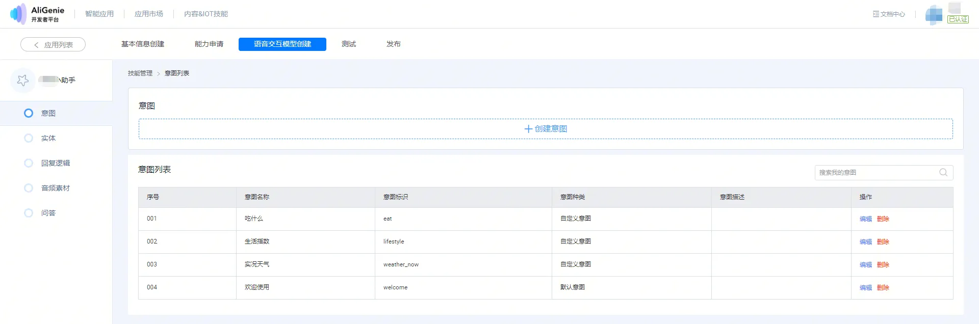Select 音频素材 in the sidebar
Viewport: 979px width, 324px height.
click(x=56, y=188)
